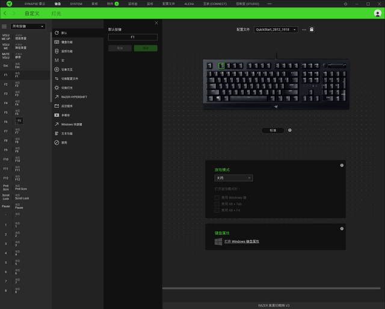Toggle the 禁用 Alt + Tab checkbox
This screenshot has width=385, height=309.
point(217,204)
